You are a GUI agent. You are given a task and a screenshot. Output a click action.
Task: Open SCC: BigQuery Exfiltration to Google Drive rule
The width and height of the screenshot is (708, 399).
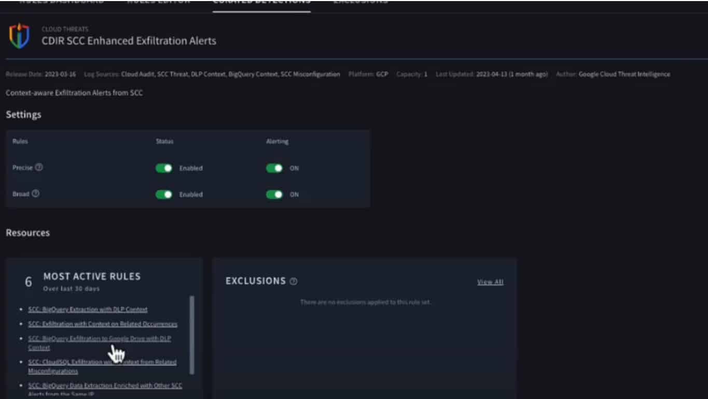coord(100,343)
